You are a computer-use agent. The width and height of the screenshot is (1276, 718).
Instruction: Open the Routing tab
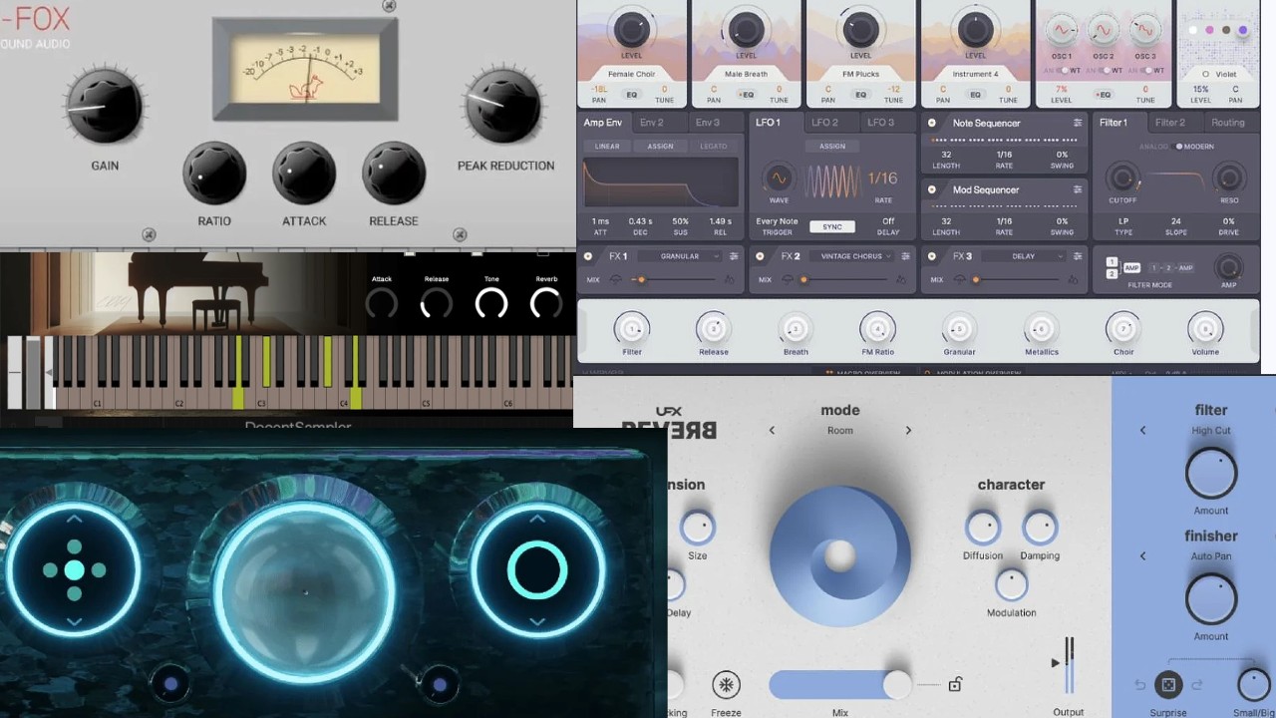point(1227,123)
